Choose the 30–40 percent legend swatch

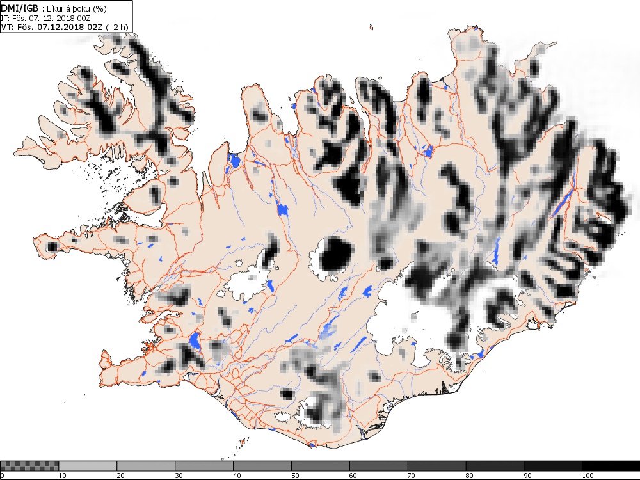coord(204,466)
